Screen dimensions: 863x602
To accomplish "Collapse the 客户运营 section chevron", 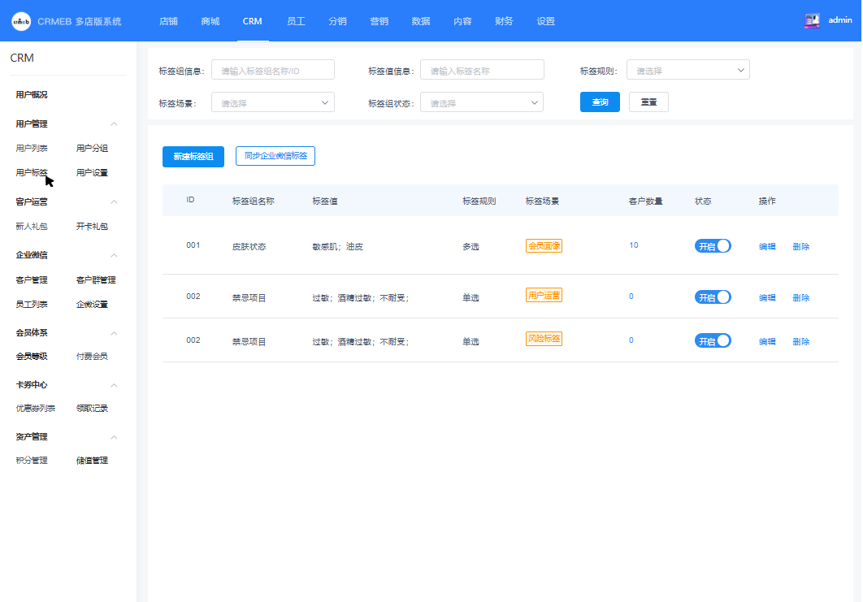I will pyautogui.click(x=114, y=202).
